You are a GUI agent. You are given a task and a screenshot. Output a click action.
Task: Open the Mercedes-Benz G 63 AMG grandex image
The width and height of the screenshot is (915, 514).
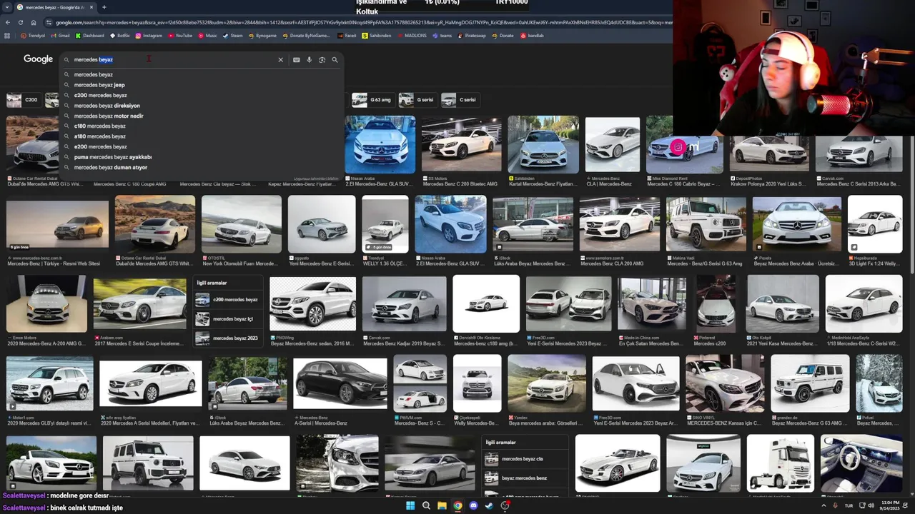pyautogui.click(x=810, y=383)
